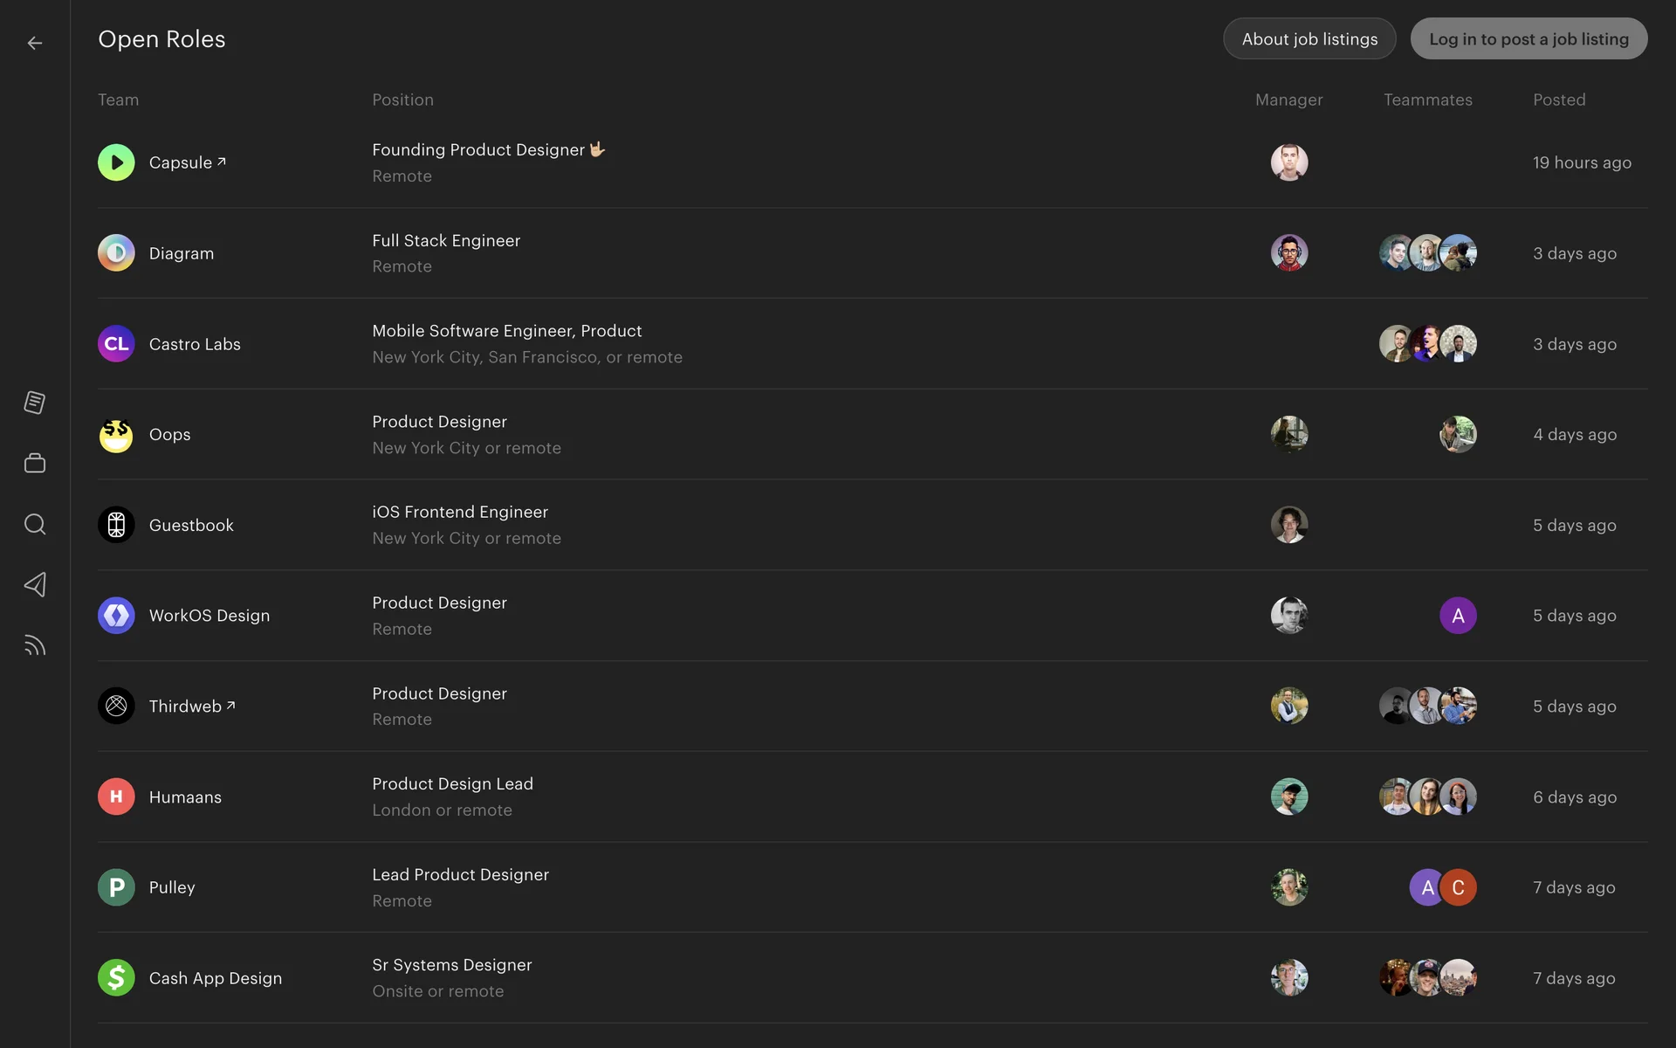Click the orange C teammate avatar for Pulley
The width and height of the screenshot is (1676, 1048).
point(1459,887)
